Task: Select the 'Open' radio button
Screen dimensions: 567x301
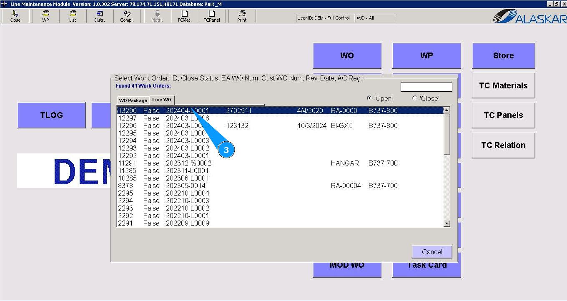Action: click(369, 98)
